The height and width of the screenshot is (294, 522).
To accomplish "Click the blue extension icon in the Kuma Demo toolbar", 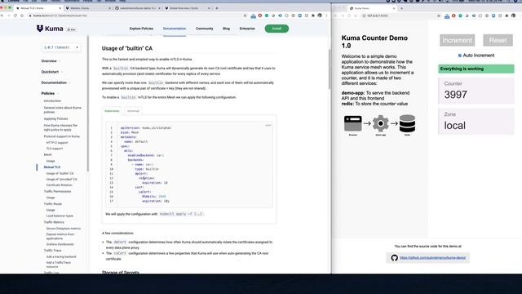I will [x=447, y=16].
